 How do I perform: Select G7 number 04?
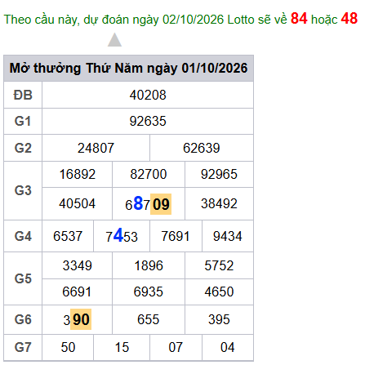pos(228,347)
